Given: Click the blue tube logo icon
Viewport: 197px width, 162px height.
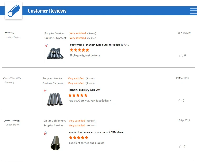Looking at the screenshot, I should [x=14, y=11].
